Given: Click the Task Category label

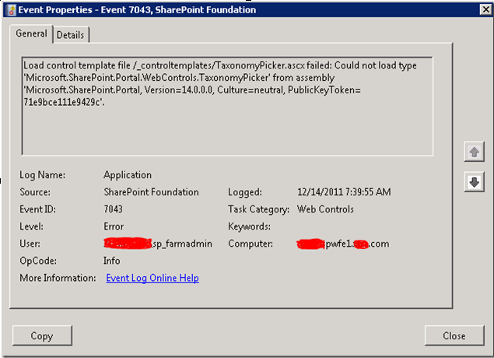Looking at the screenshot, I should coord(258,209).
